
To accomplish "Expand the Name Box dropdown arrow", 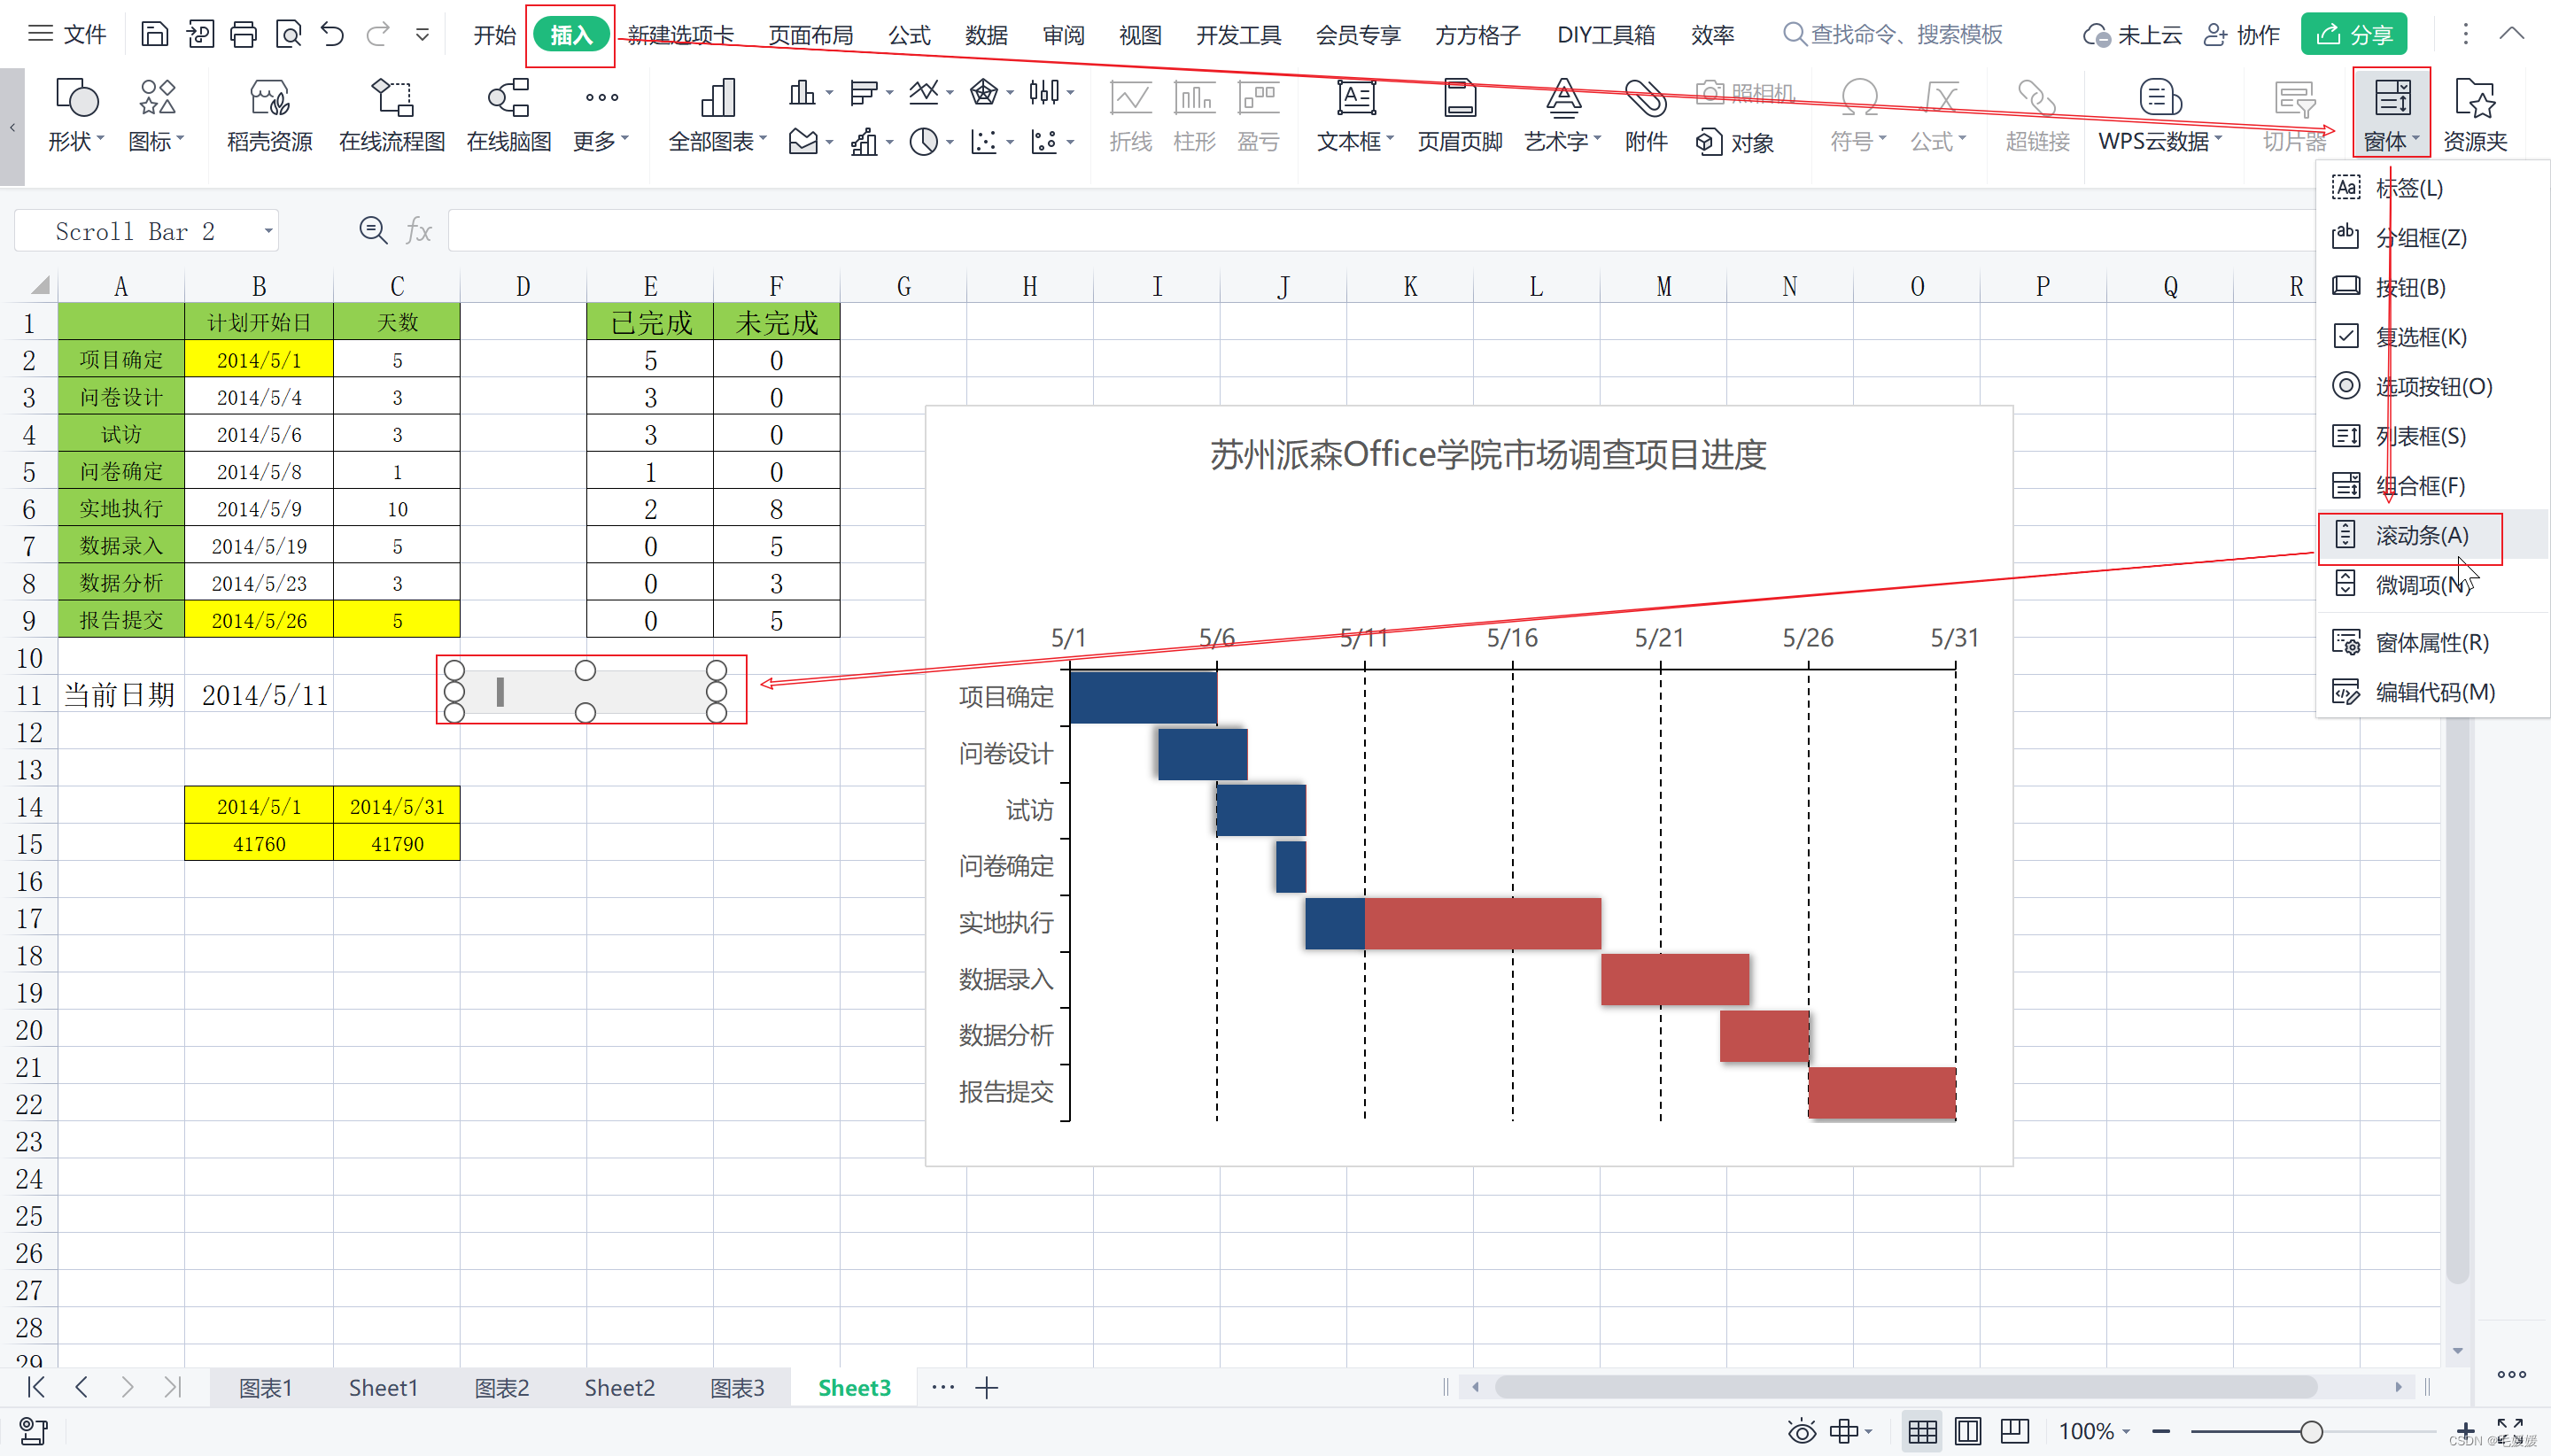I will tap(268, 231).
